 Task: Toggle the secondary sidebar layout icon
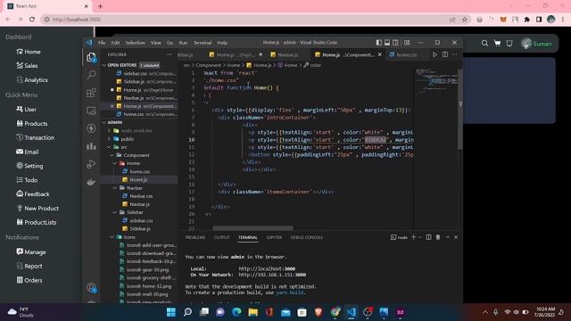click(x=395, y=43)
